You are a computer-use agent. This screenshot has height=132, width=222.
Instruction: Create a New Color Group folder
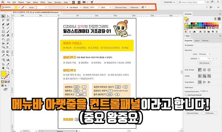pos(208,32)
